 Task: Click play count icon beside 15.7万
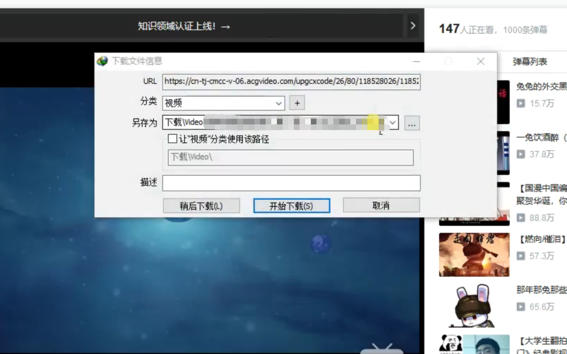tap(521, 103)
